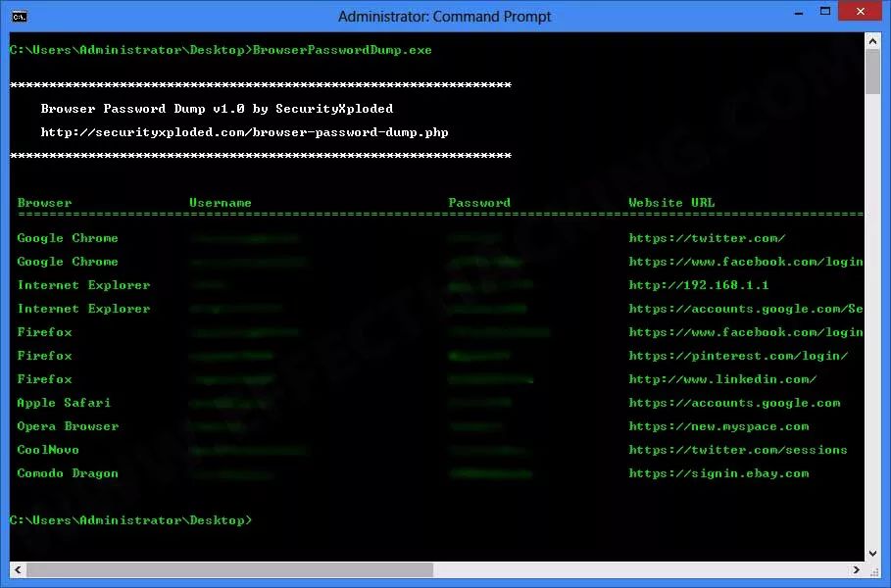Click Google Chrome's facebook.com/login URL
The height and width of the screenshot is (588, 891).
tap(746, 262)
